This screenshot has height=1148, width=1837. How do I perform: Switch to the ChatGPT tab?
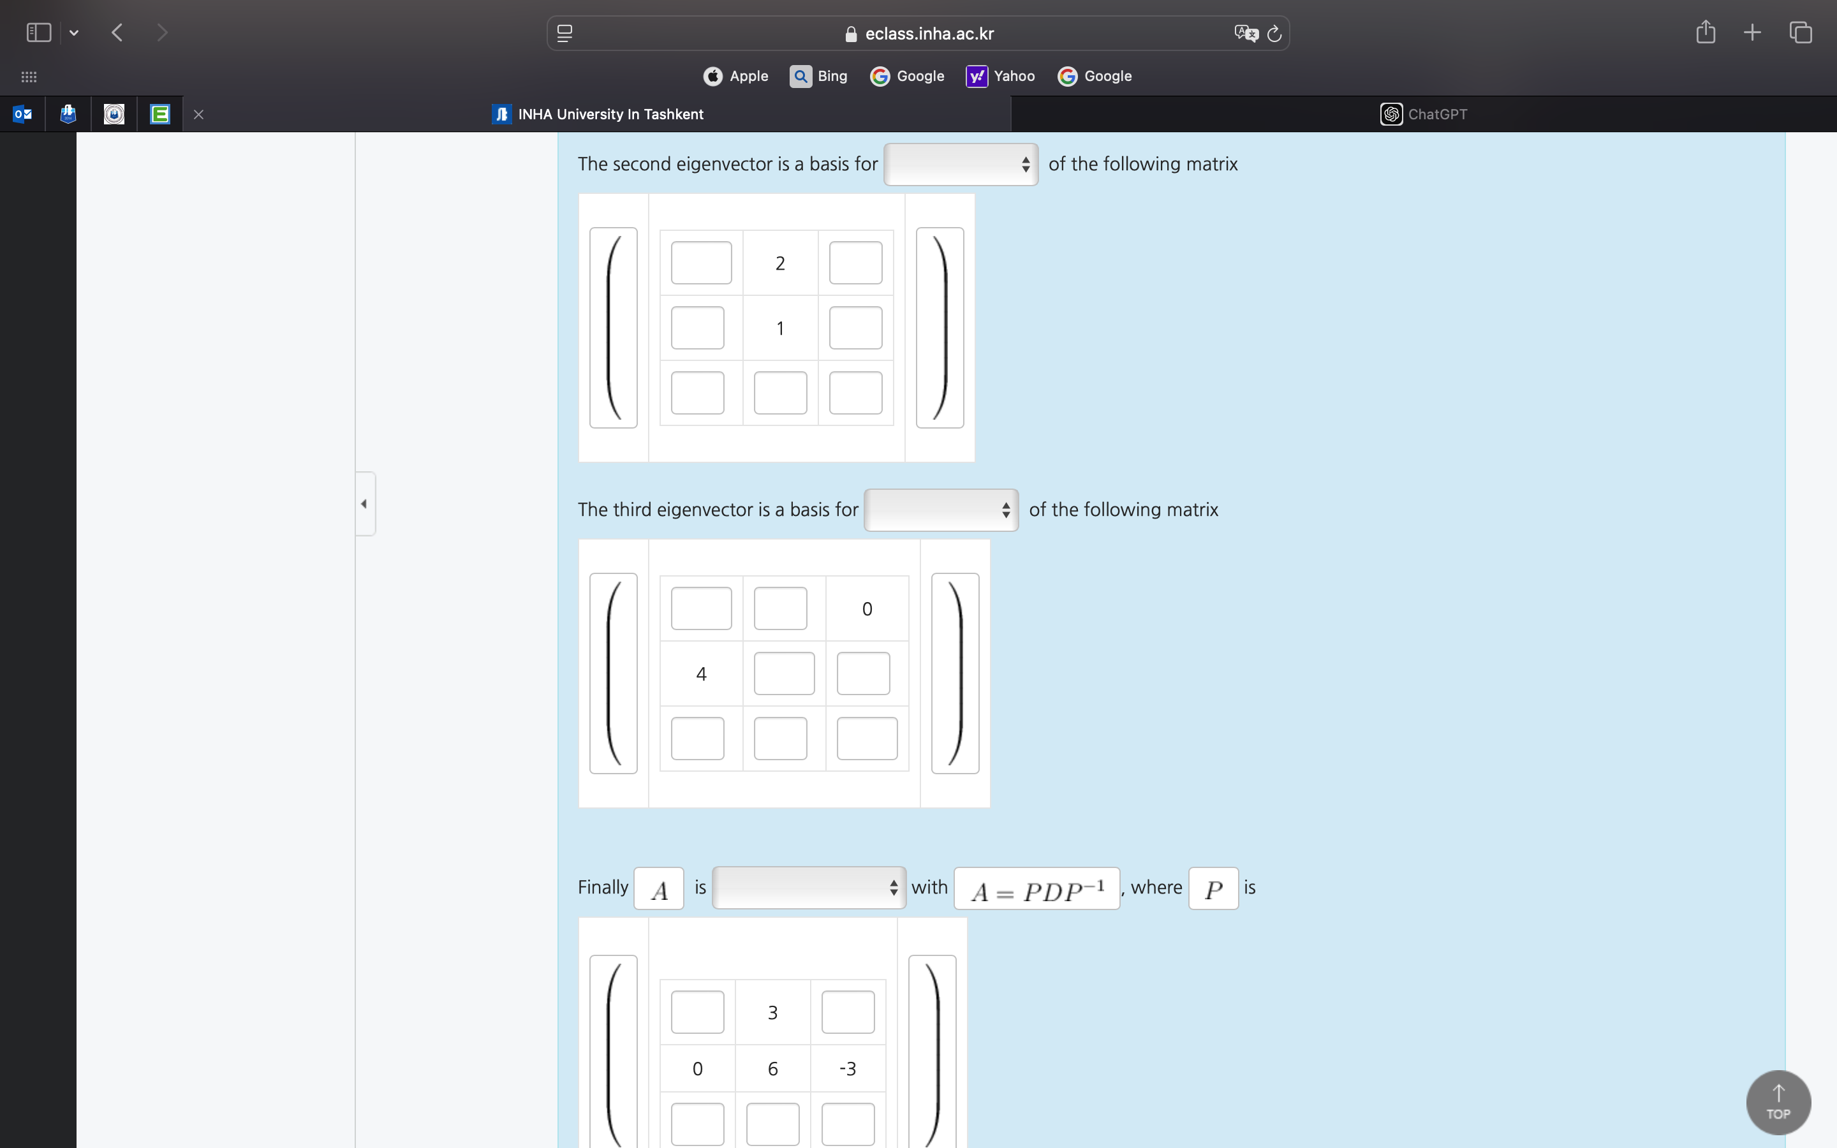pyautogui.click(x=1424, y=114)
